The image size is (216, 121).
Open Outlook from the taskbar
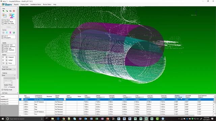pyautogui.click(x=86, y=119)
